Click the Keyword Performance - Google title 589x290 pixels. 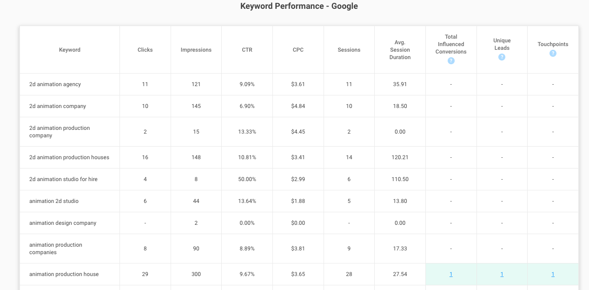[299, 6]
